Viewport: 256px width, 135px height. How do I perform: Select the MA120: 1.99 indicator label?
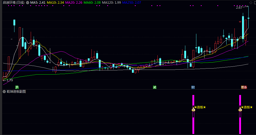pos(111,3)
